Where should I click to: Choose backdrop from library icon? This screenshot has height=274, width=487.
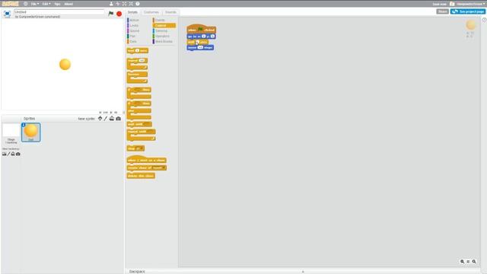pos(4,154)
